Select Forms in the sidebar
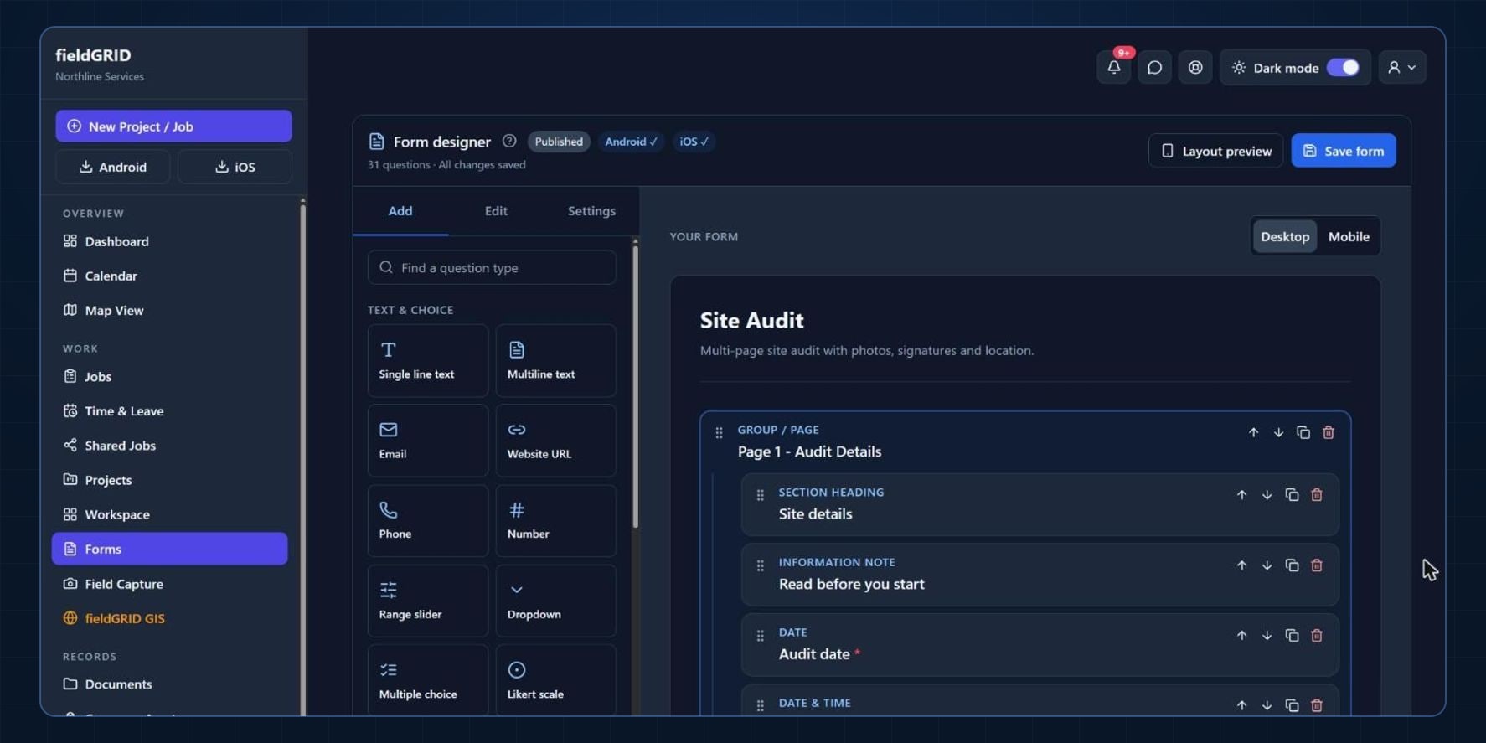The image size is (1486, 743). (169, 549)
